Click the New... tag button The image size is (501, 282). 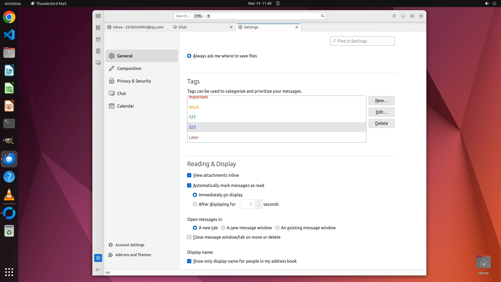click(381, 101)
